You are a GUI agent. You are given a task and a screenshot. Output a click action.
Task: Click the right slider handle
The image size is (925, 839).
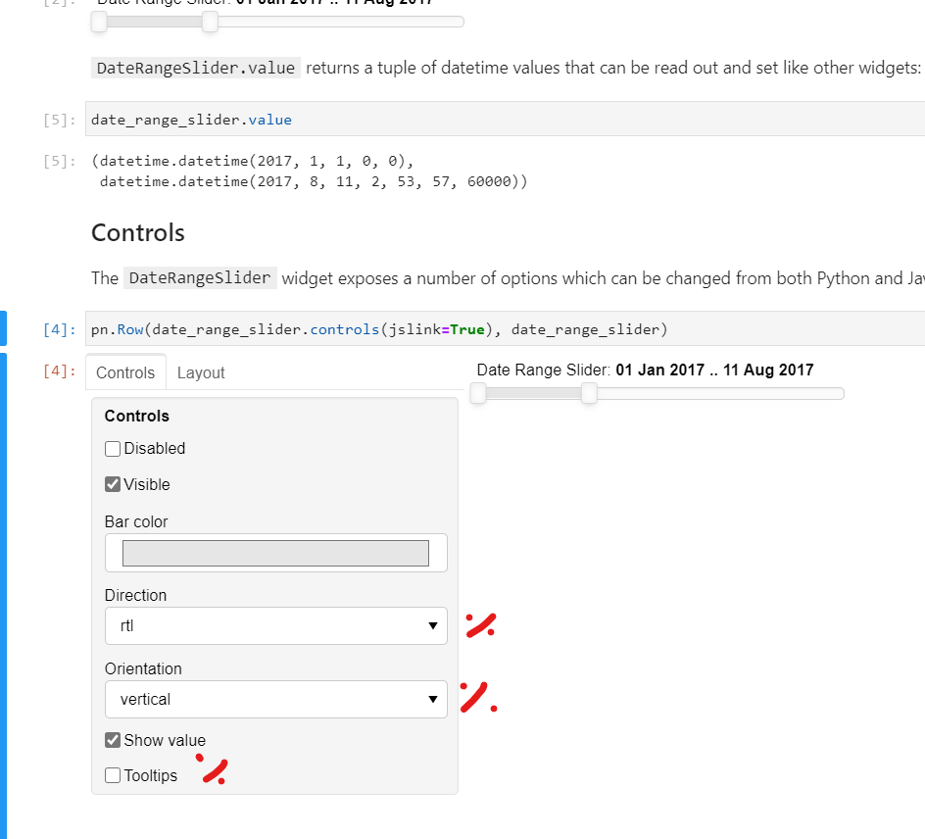[x=588, y=393]
